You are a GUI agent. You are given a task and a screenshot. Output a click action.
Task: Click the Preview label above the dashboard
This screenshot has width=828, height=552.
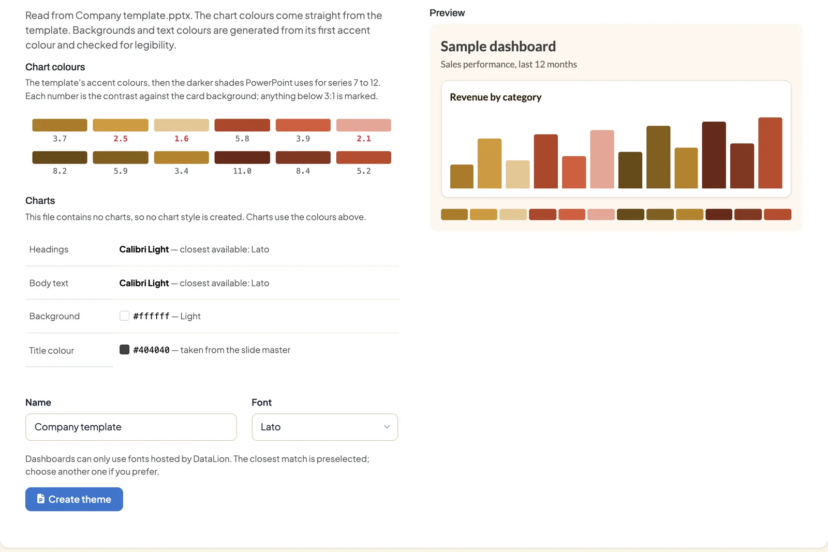tap(447, 13)
